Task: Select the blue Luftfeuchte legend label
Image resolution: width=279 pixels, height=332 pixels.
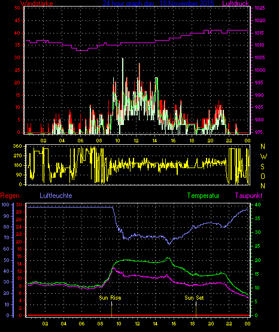Action: [x=56, y=196]
